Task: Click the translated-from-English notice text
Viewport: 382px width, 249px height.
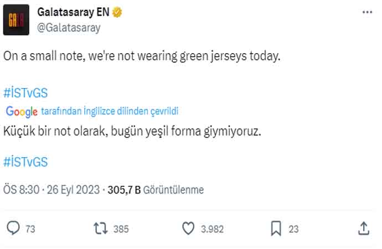Action: click(x=110, y=111)
